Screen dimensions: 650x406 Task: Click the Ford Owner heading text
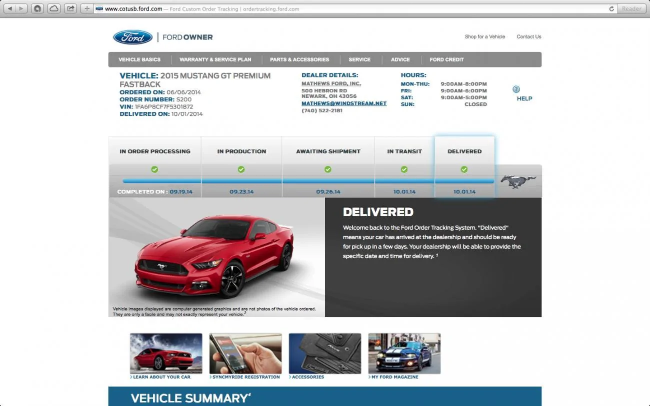coord(187,37)
